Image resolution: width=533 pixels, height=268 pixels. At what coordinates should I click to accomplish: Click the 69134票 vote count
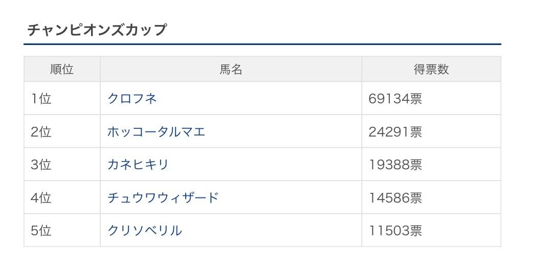tap(395, 99)
